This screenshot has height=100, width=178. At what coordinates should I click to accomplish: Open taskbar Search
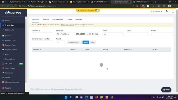tap(71, 97)
